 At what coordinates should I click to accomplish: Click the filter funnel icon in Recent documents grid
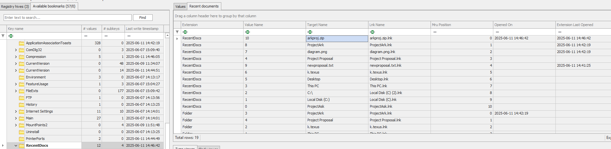[x=177, y=32]
